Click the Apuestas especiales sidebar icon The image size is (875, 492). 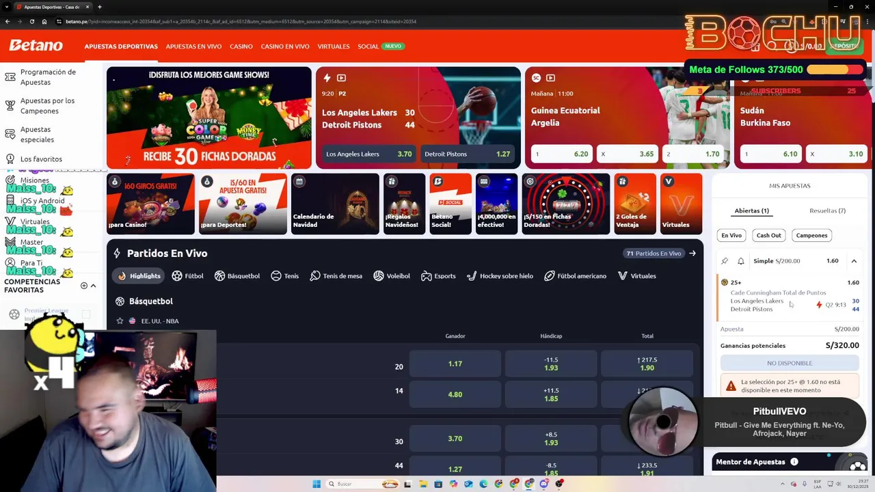10,135
